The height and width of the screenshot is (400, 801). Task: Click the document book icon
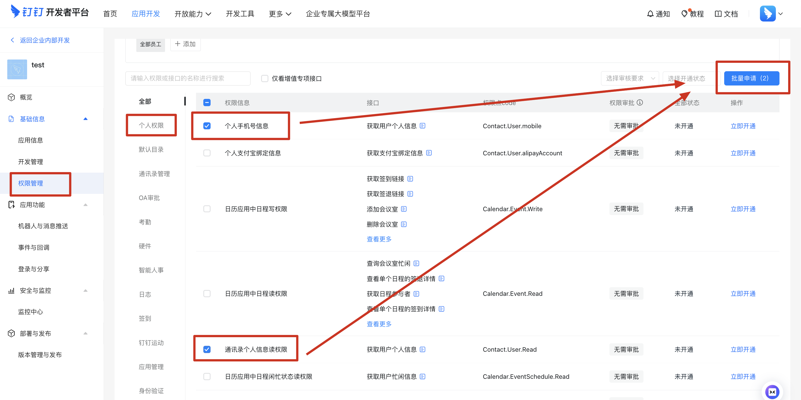718,14
